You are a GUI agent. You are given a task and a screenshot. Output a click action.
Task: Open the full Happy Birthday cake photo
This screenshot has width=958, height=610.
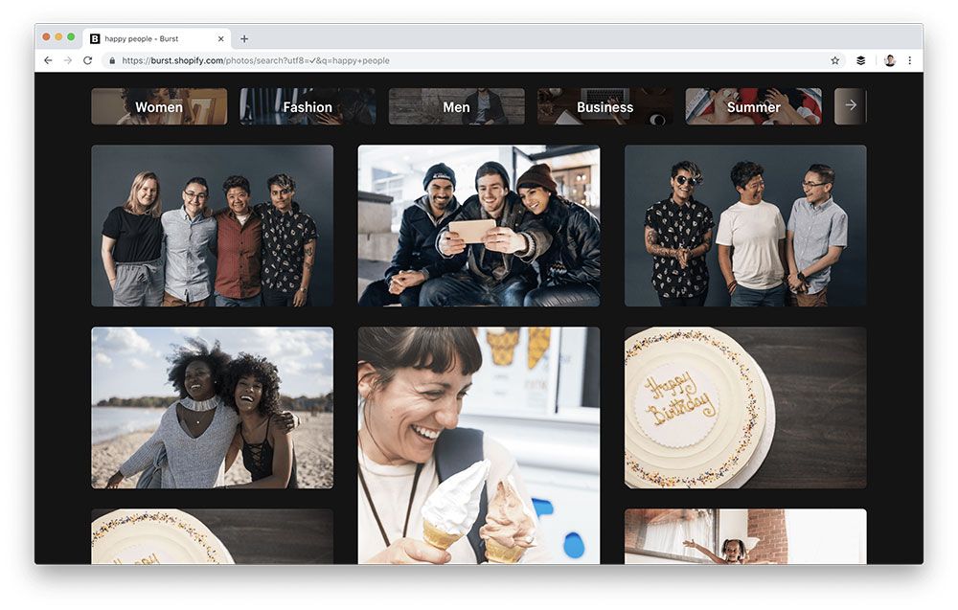pyautogui.click(x=745, y=407)
